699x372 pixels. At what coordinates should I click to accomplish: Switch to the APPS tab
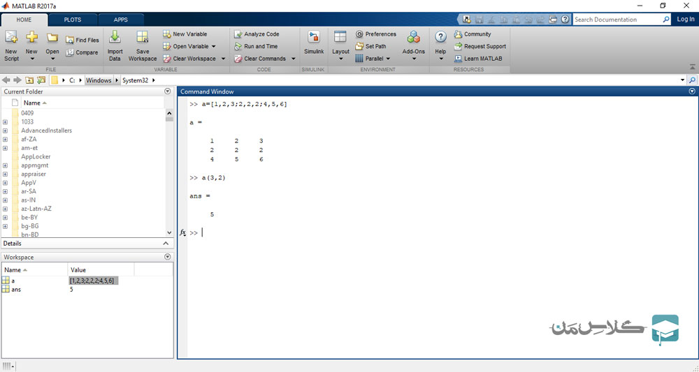[121, 20]
